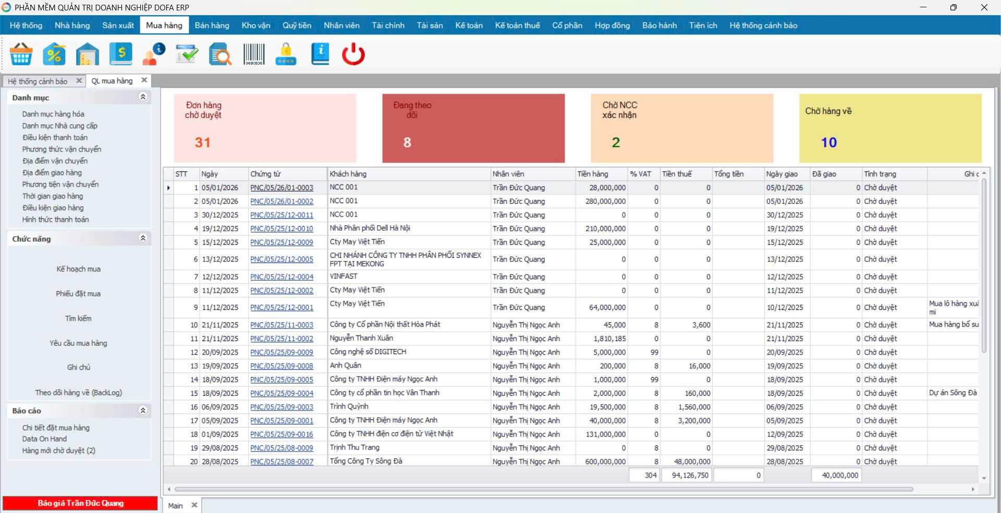Screen dimensions: 1001x513
Task: Click the warehouse building toolbar icon
Action: click(87, 54)
